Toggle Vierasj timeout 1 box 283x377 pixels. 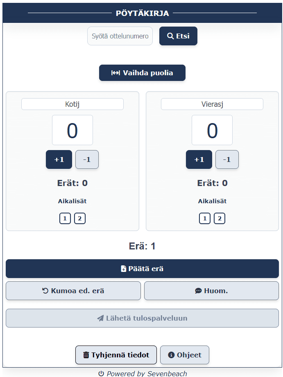click(205, 218)
